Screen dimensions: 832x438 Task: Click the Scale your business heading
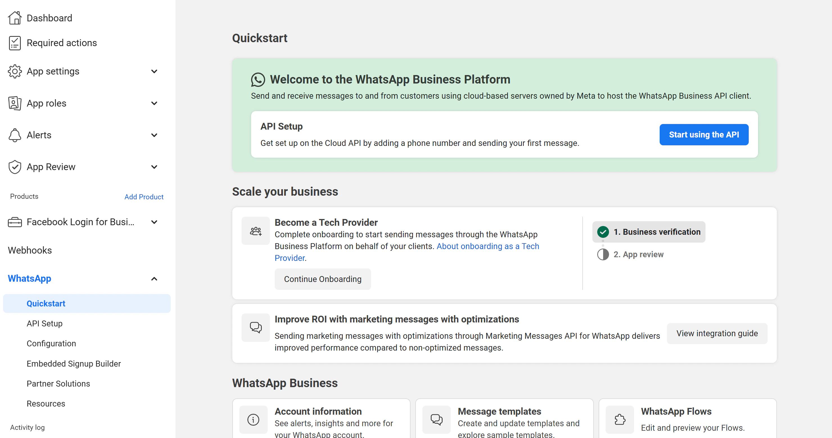coord(285,191)
